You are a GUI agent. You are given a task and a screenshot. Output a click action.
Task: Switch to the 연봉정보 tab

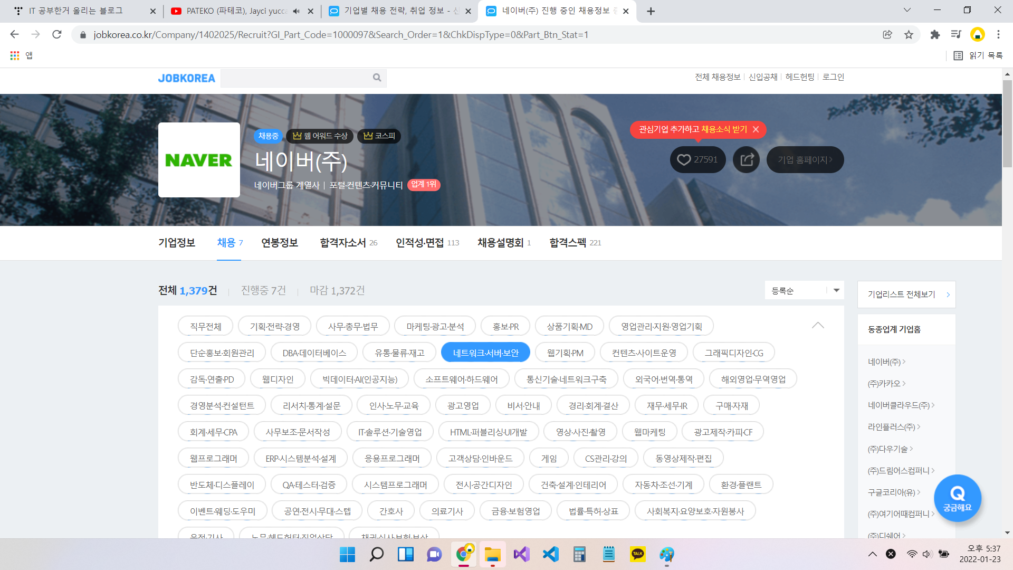click(x=279, y=243)
